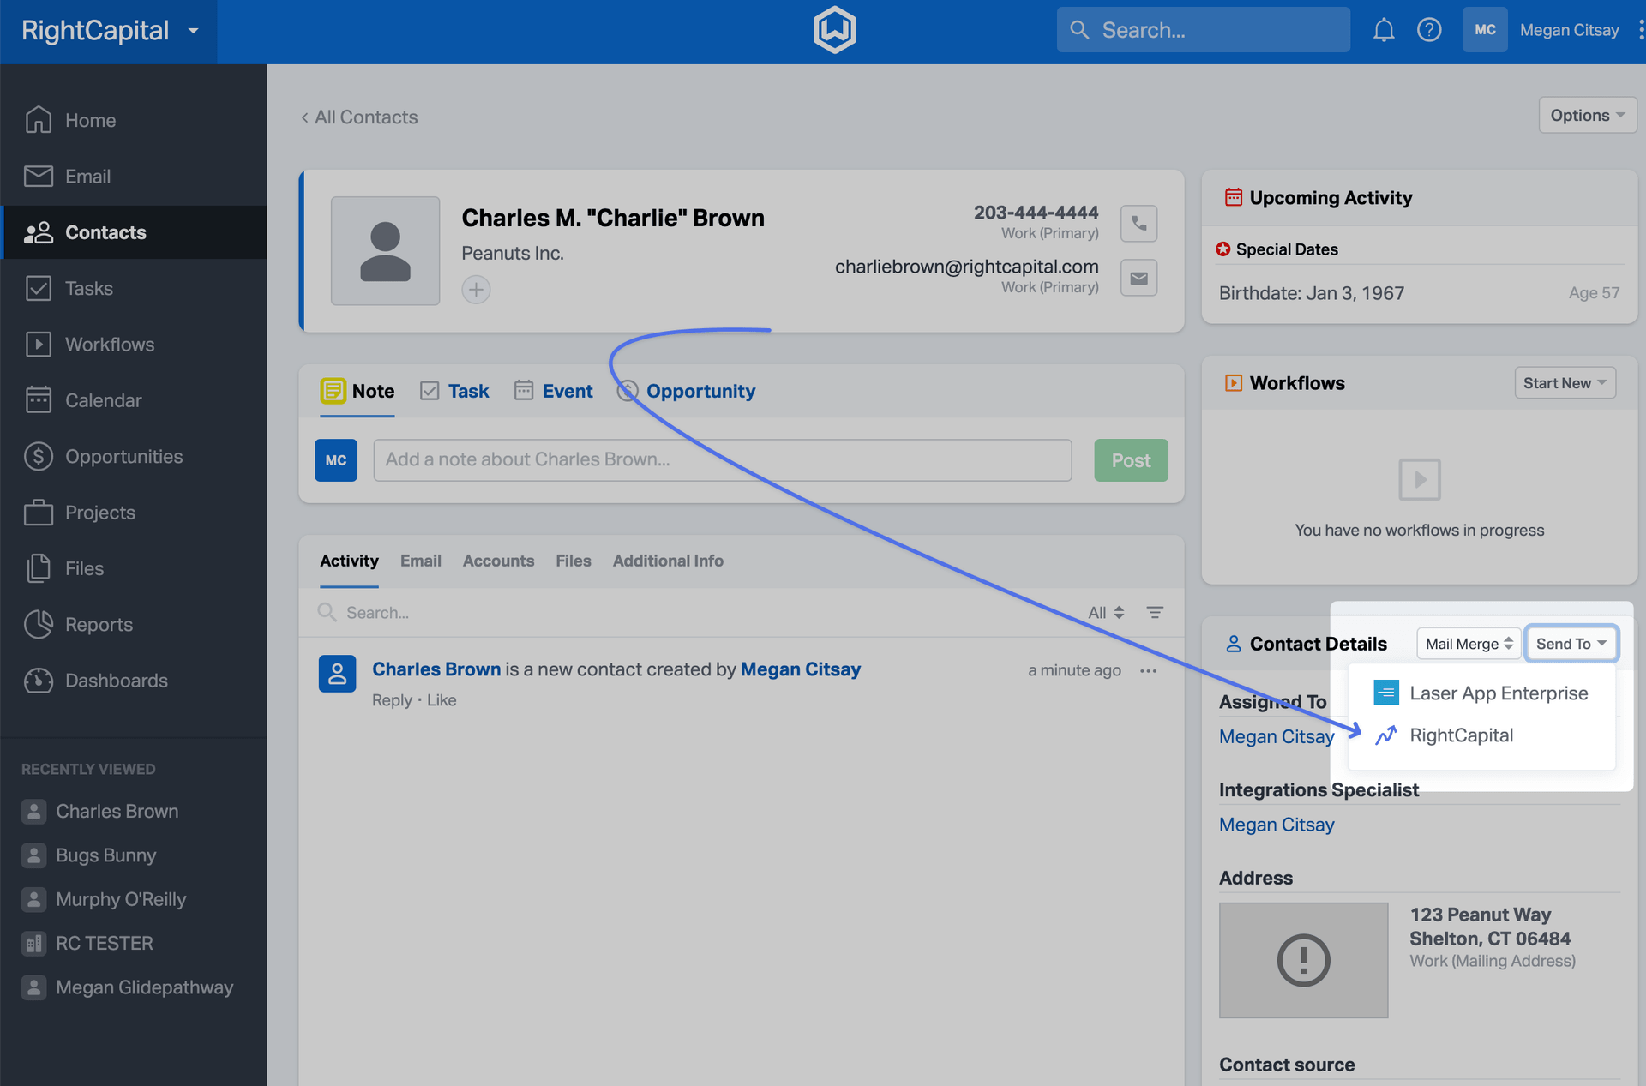Open activity filter lines icon
Image resolution: width=1646 pixels, height=1086 pixels.
1155,612
